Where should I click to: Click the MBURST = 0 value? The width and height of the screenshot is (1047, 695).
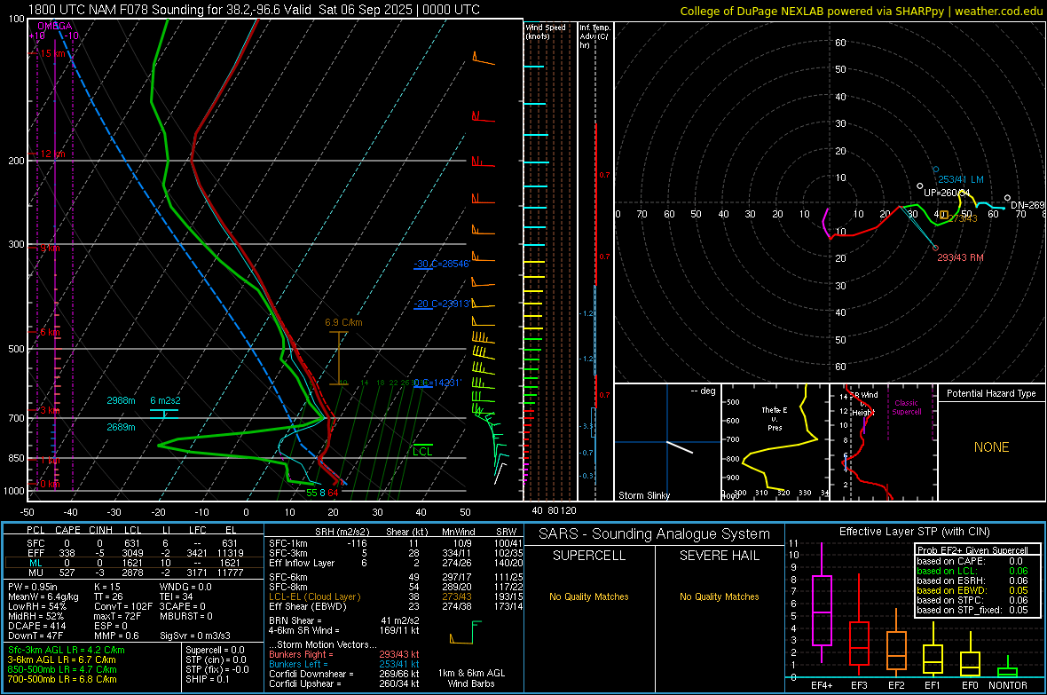tap(185, 616)
